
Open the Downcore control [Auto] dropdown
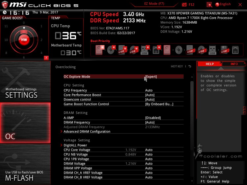(x=150, y=100)
